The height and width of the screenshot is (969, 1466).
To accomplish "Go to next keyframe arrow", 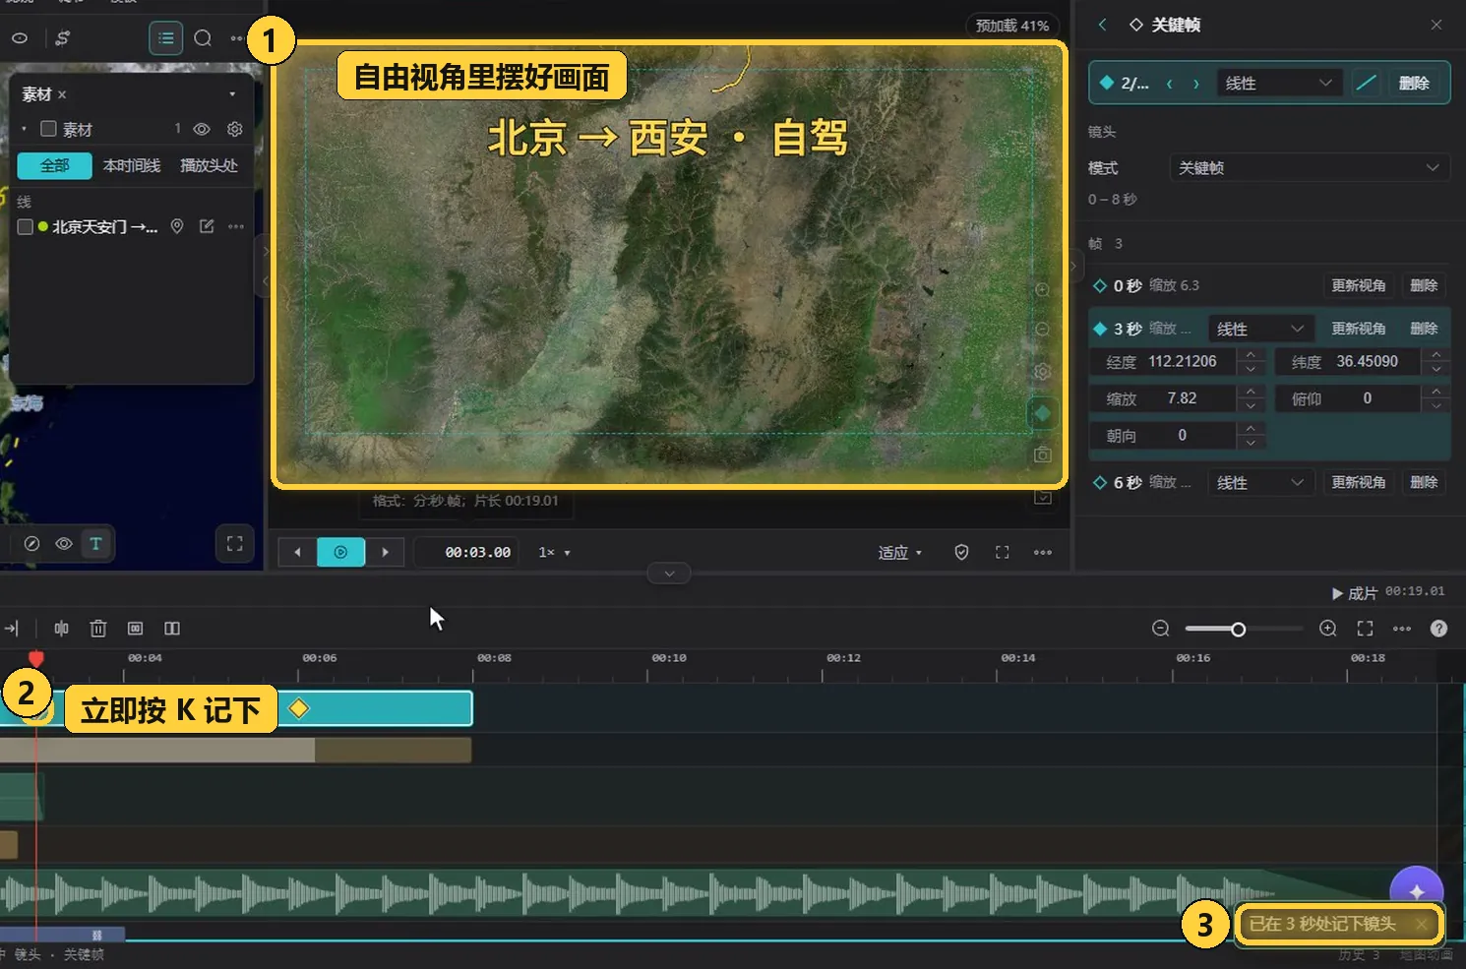I will pos(1196,84).
